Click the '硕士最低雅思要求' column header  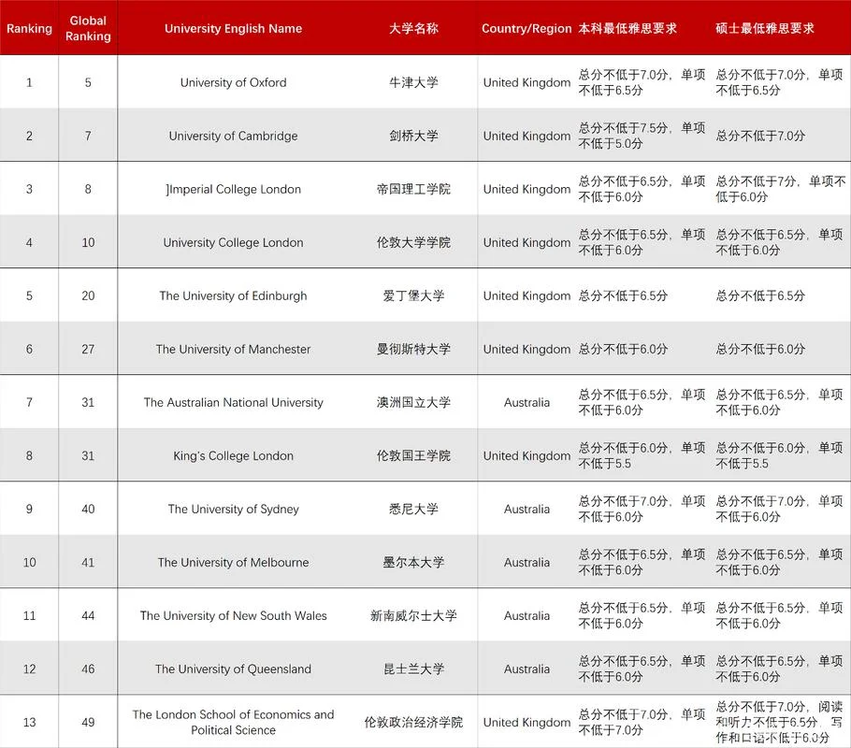765,28
